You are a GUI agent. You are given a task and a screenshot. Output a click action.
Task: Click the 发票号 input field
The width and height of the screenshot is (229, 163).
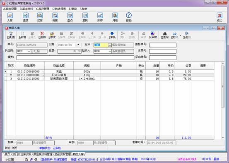click(163, 51)
